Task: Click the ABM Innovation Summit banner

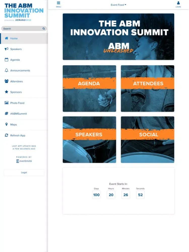Action: pyautogui.click(x=118, y=37)
